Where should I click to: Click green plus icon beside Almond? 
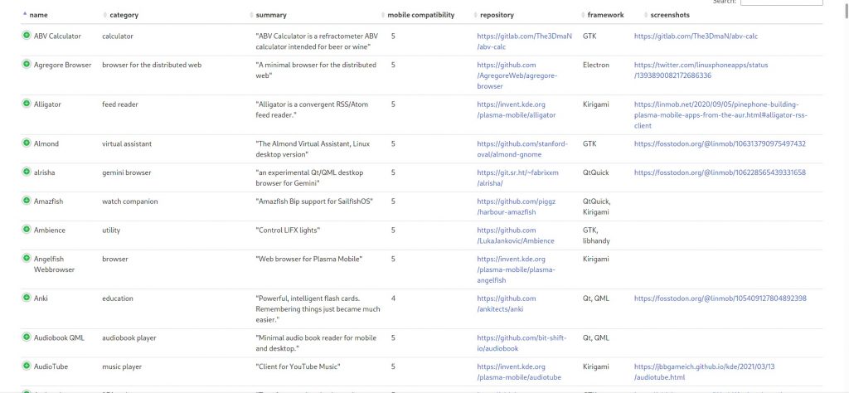[26, 143]
